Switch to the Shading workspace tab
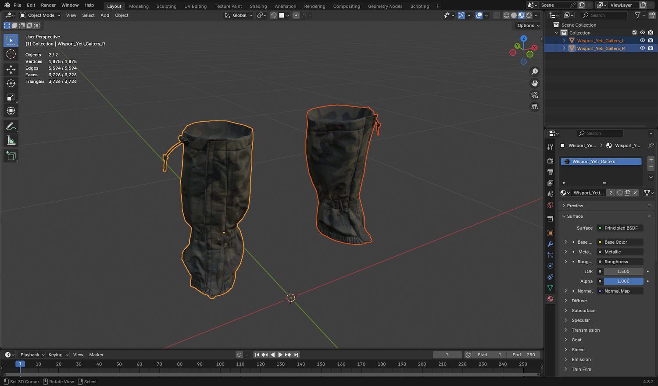658x386 pixels. click(258, 6)
